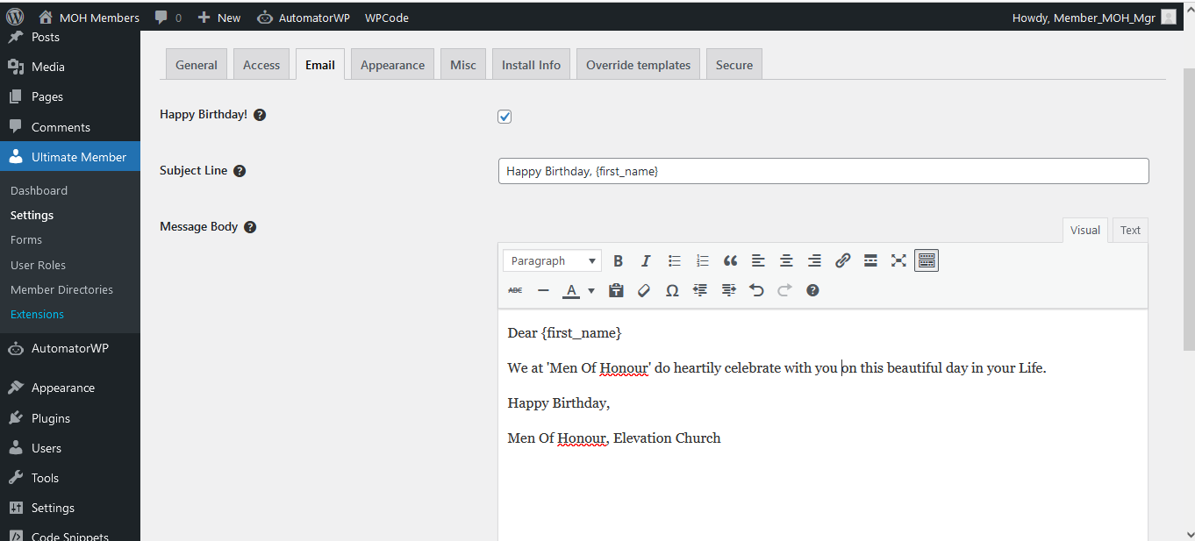Switch editor to Text tab
This screenshot has width=1195, height=541.
pos(1130,230)
